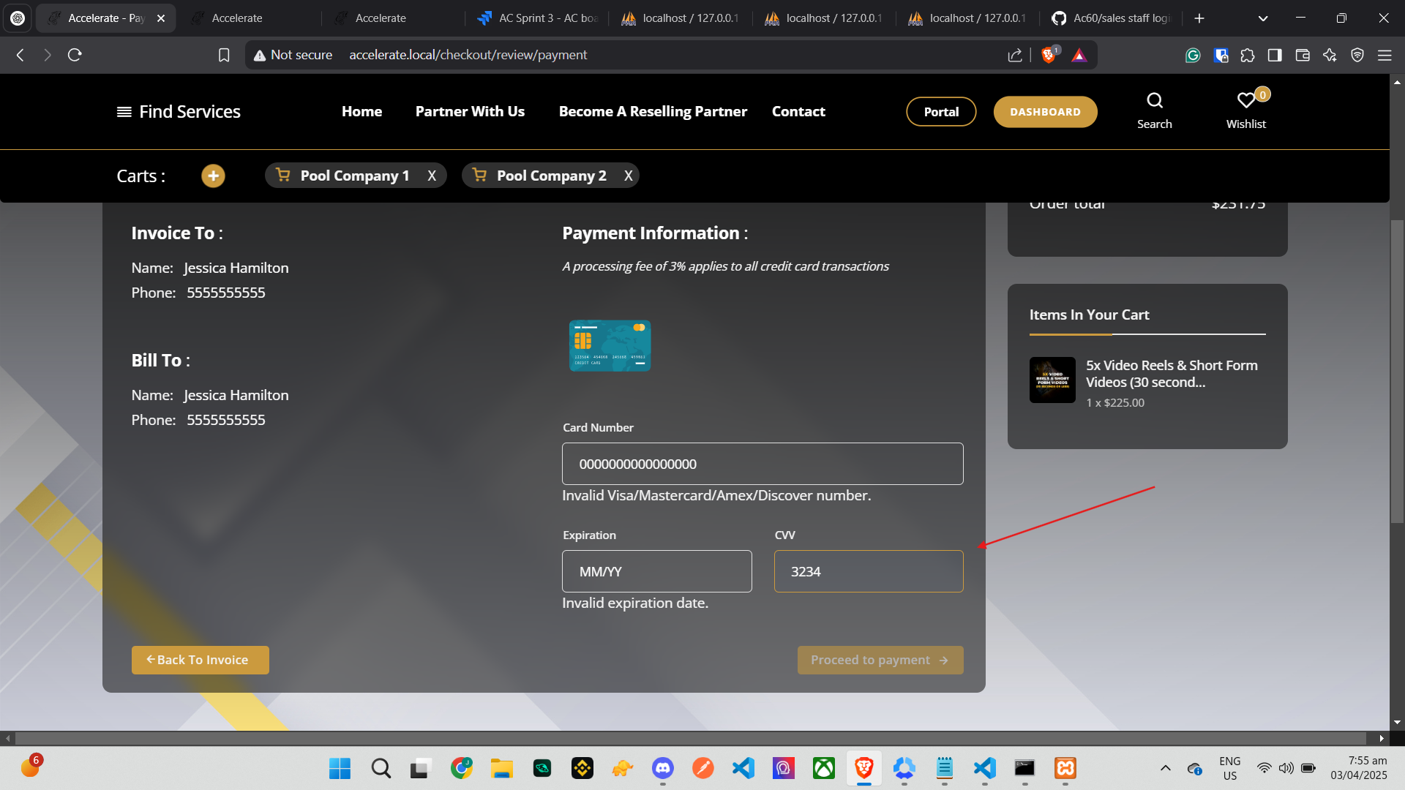Viewport: 1405px width, 790px height.
Task: Click the plus icon to add cart
Action: pos(213,176)
